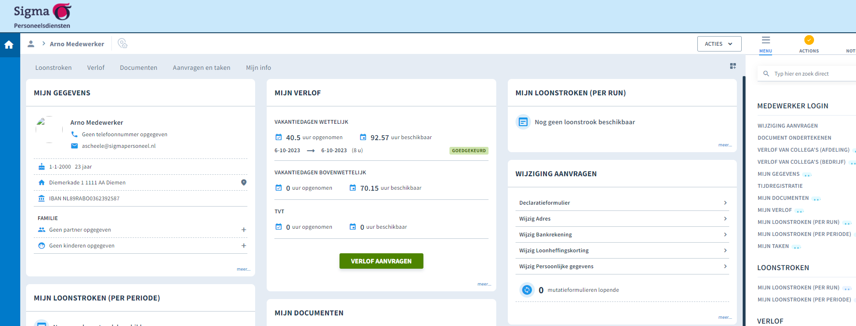856x326 pixels.
Task: Open the hamburger Menu icon
Action: 765,40
